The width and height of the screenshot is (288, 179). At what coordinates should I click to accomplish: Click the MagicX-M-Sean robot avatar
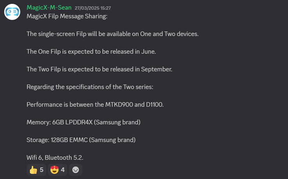click(12, 12)
